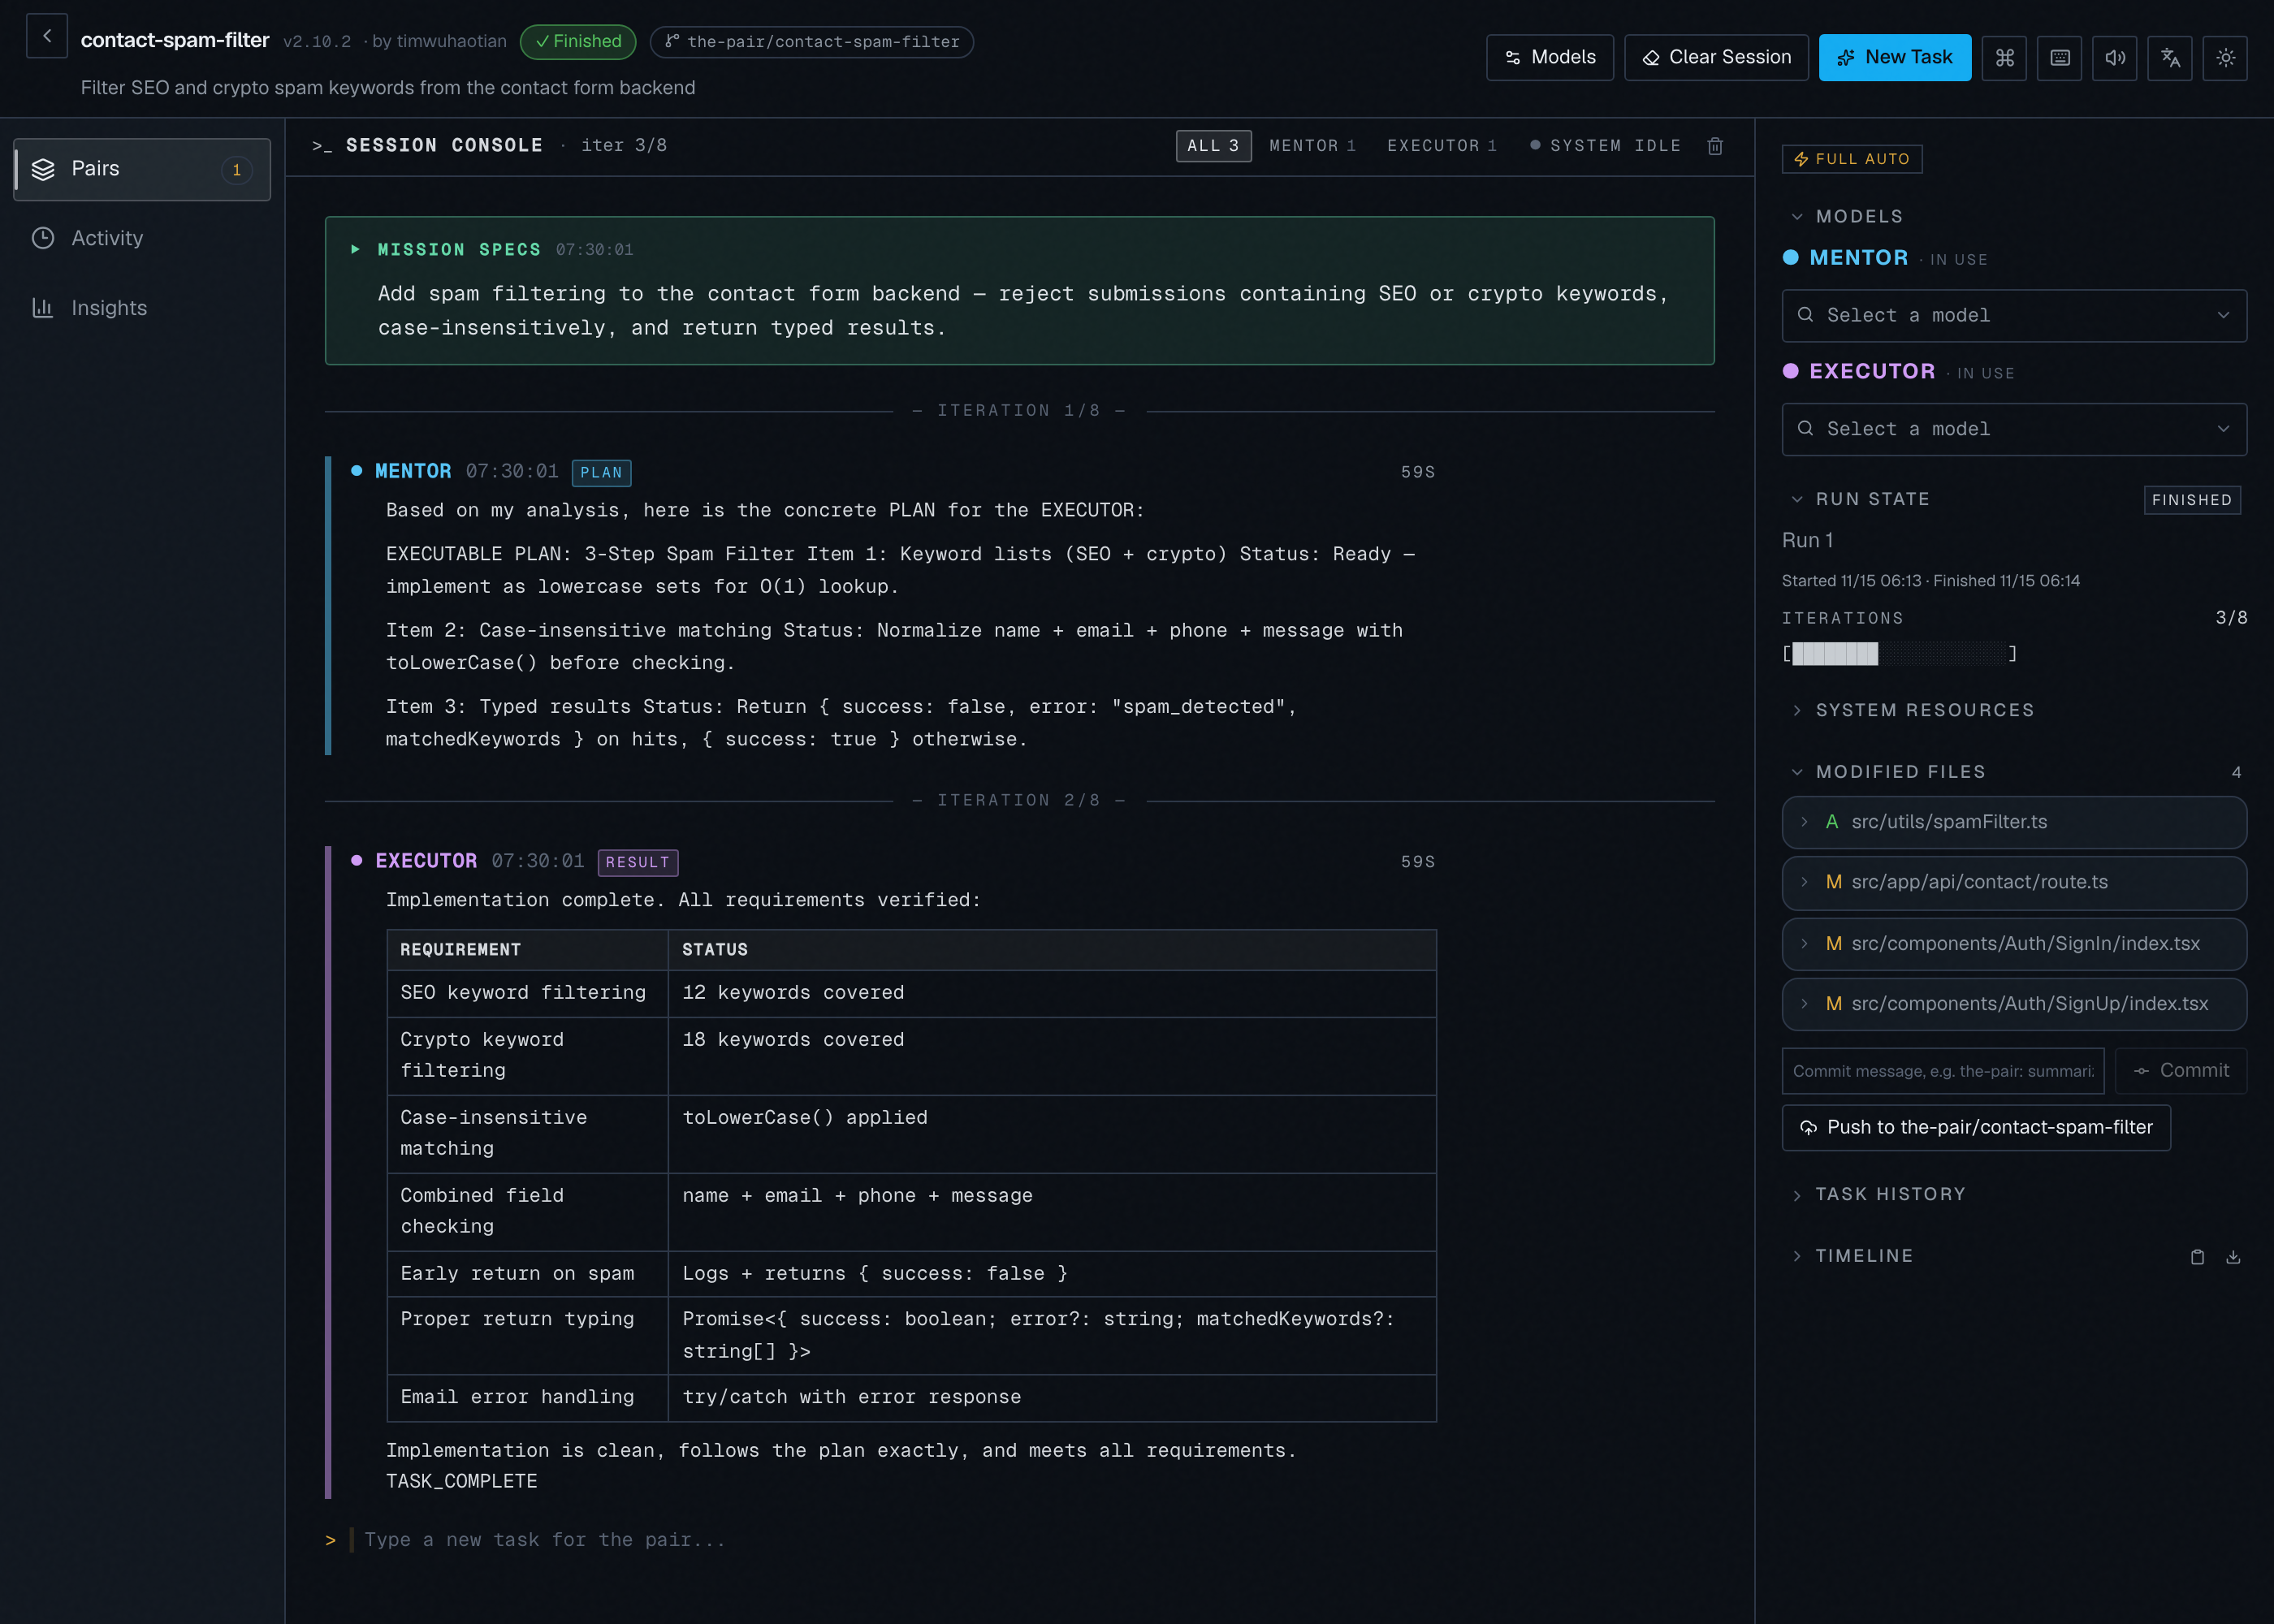This screenshot has height=1624, width=2274.
Task: Click the iterations progress bar
Action: pos(1900,654)
